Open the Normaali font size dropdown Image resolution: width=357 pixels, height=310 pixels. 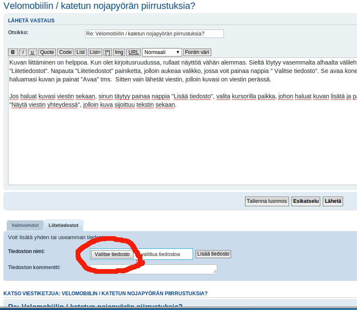click(162, 52)
